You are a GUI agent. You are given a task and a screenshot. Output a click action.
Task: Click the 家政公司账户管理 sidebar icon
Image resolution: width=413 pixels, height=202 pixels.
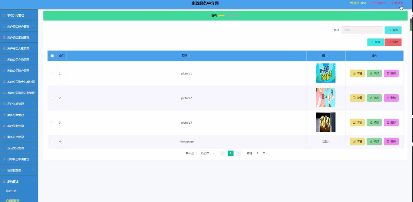tap(4, 71)
